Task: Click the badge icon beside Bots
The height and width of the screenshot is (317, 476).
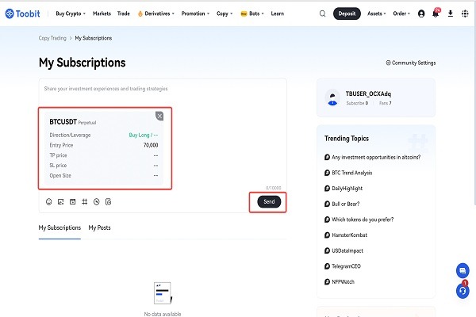Action: click(x=244, y=13)
